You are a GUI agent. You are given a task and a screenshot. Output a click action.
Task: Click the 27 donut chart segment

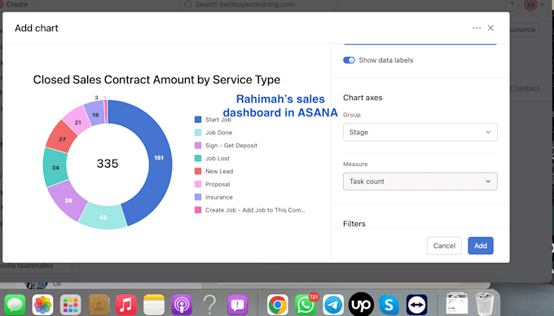tap(62, 138)
